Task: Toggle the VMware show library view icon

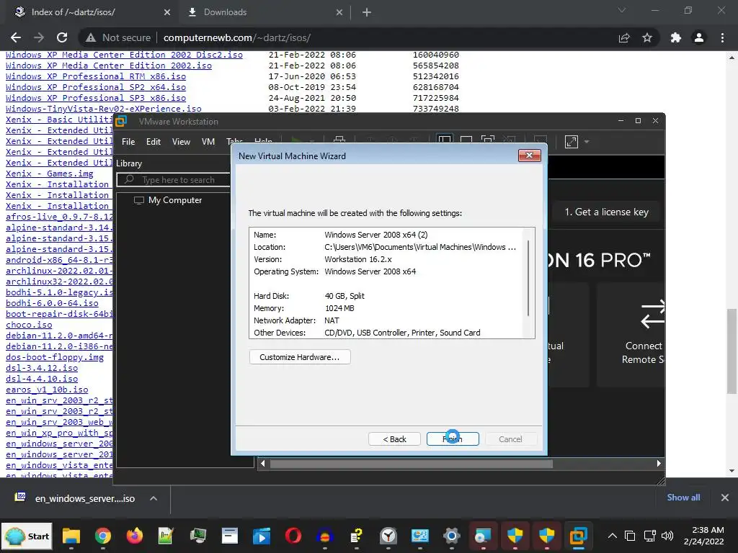Action: coord(444,140)
